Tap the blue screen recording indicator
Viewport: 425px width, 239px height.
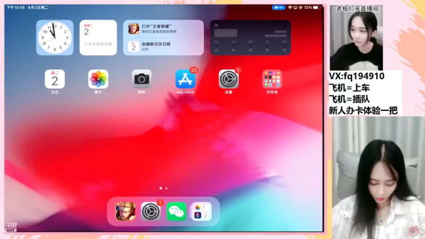point(278,7)
